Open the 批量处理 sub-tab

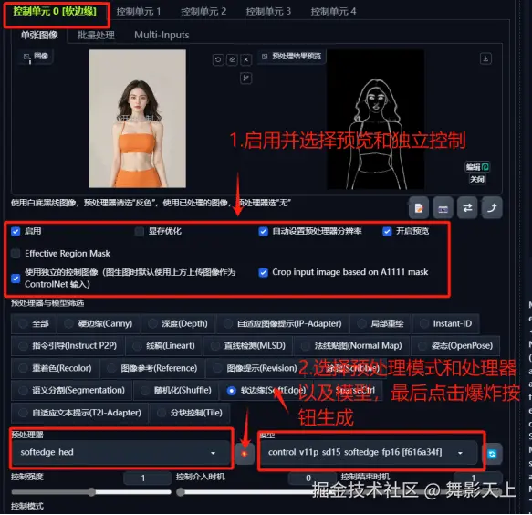[96, 35]
